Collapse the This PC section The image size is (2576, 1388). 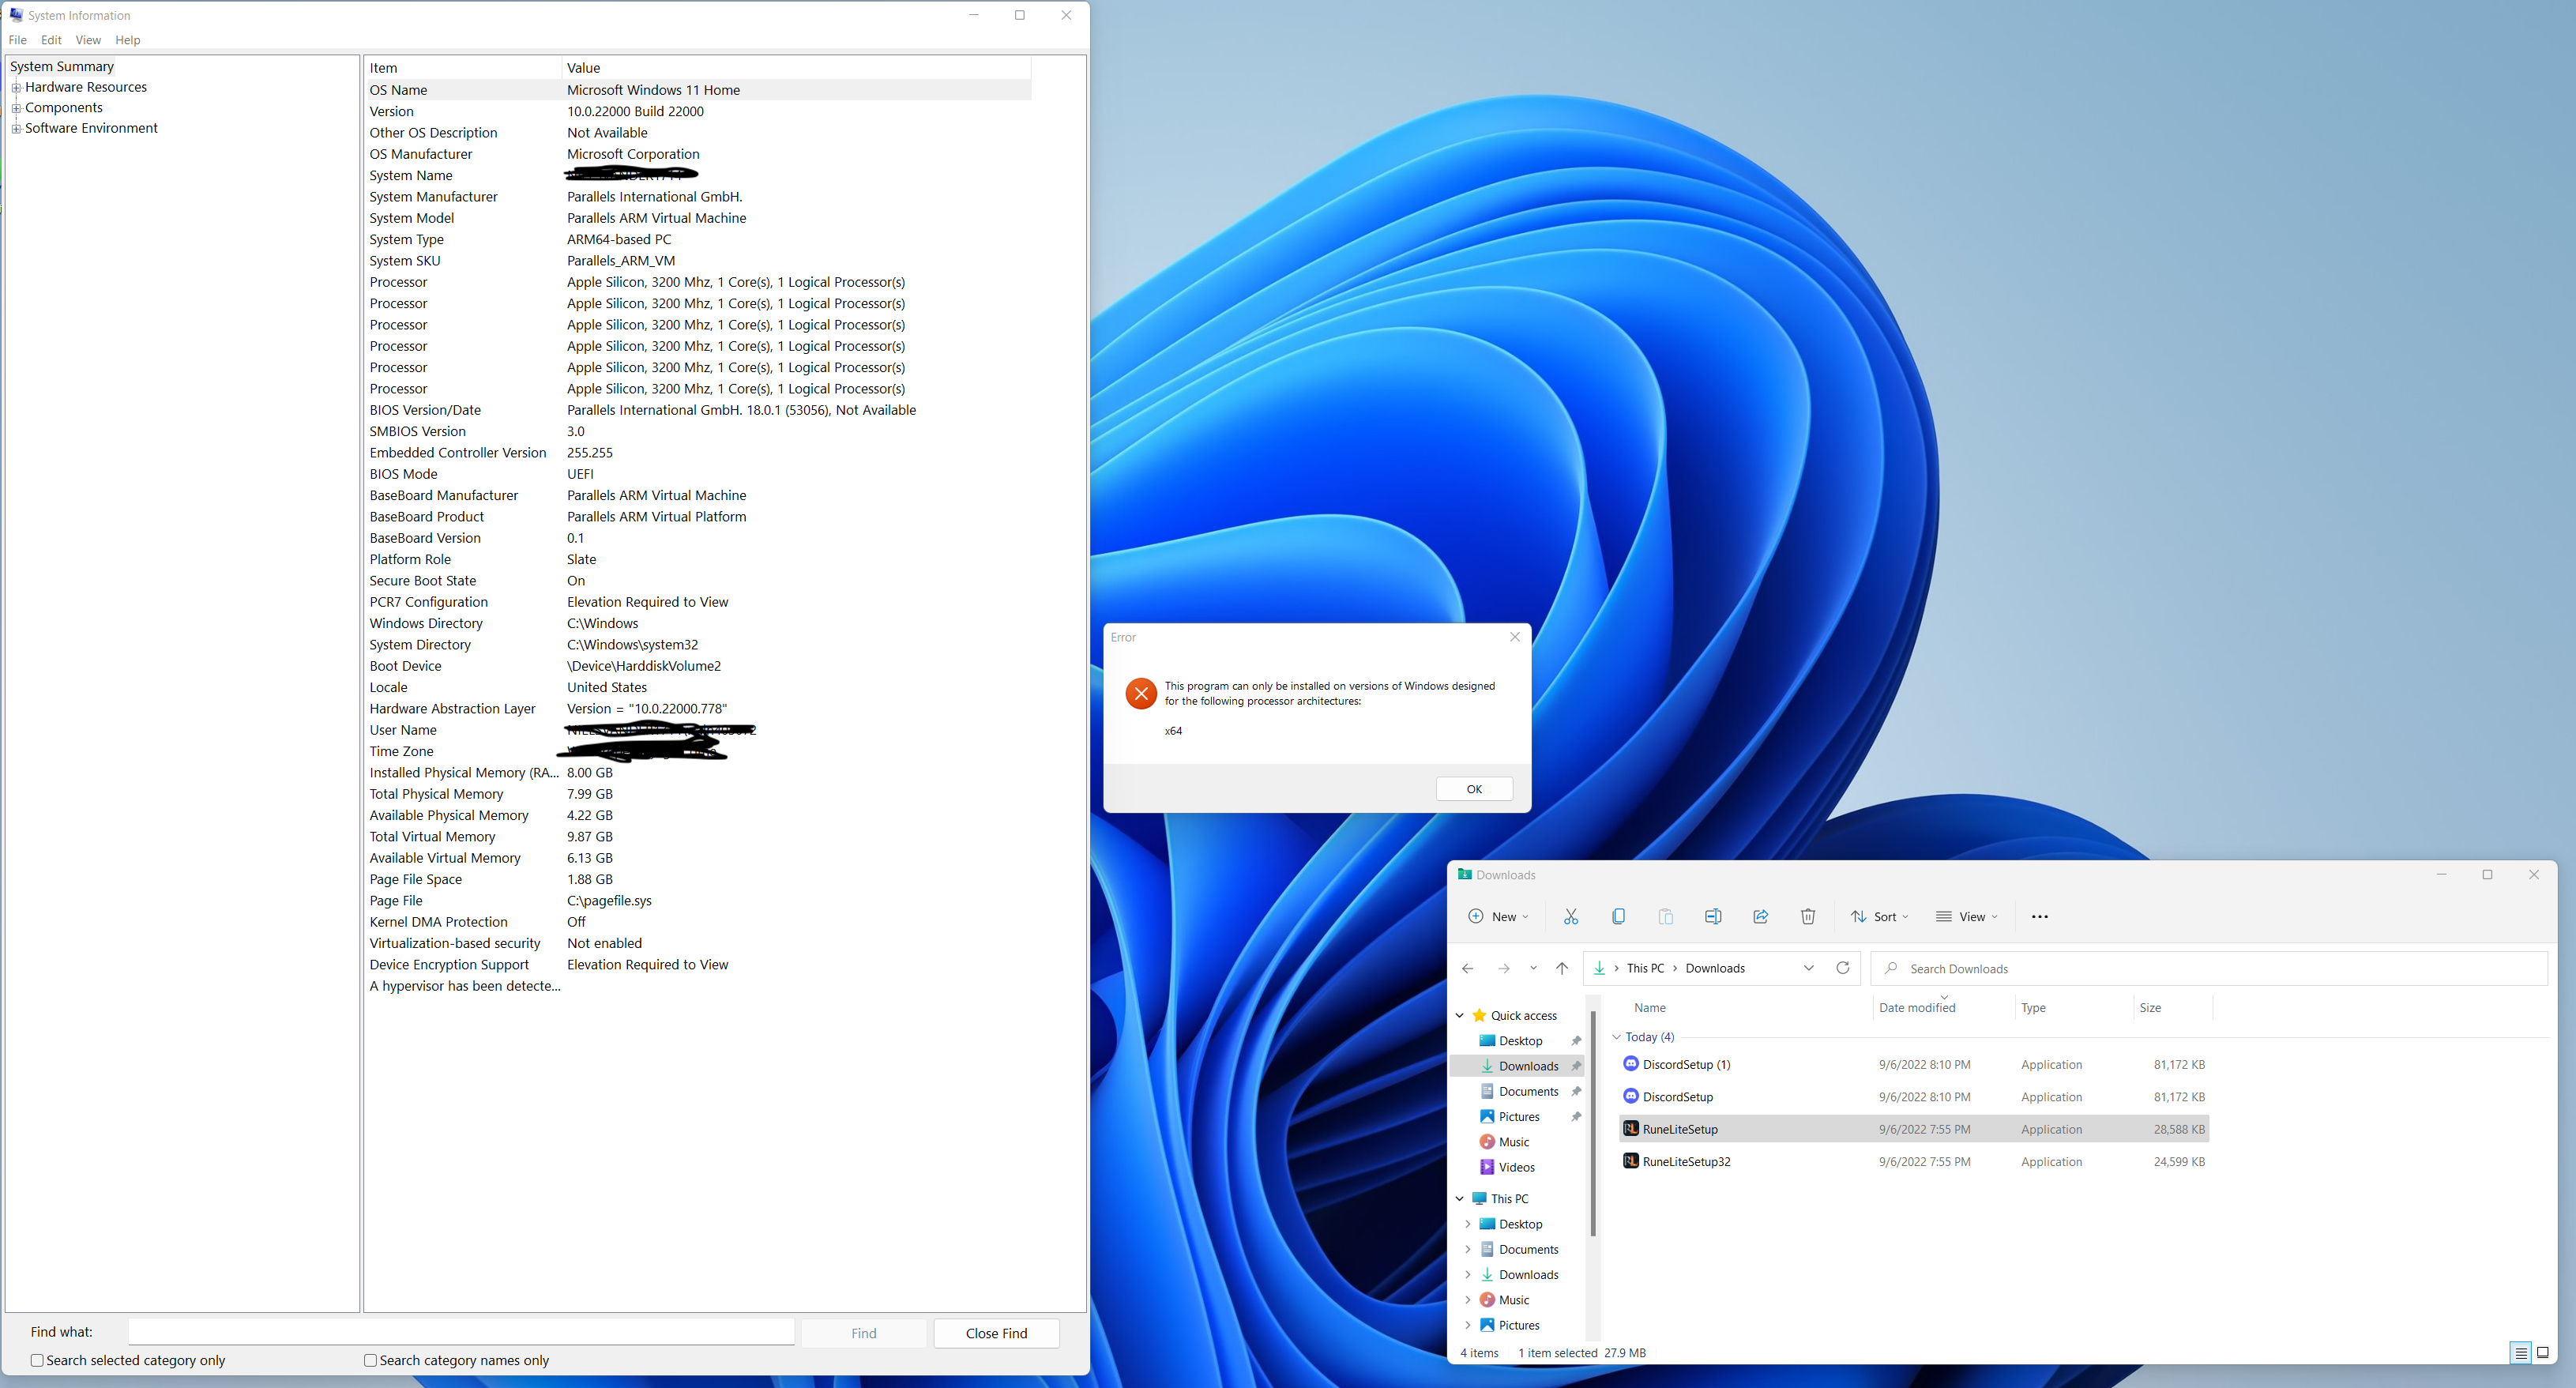tap(1460, 1198)
